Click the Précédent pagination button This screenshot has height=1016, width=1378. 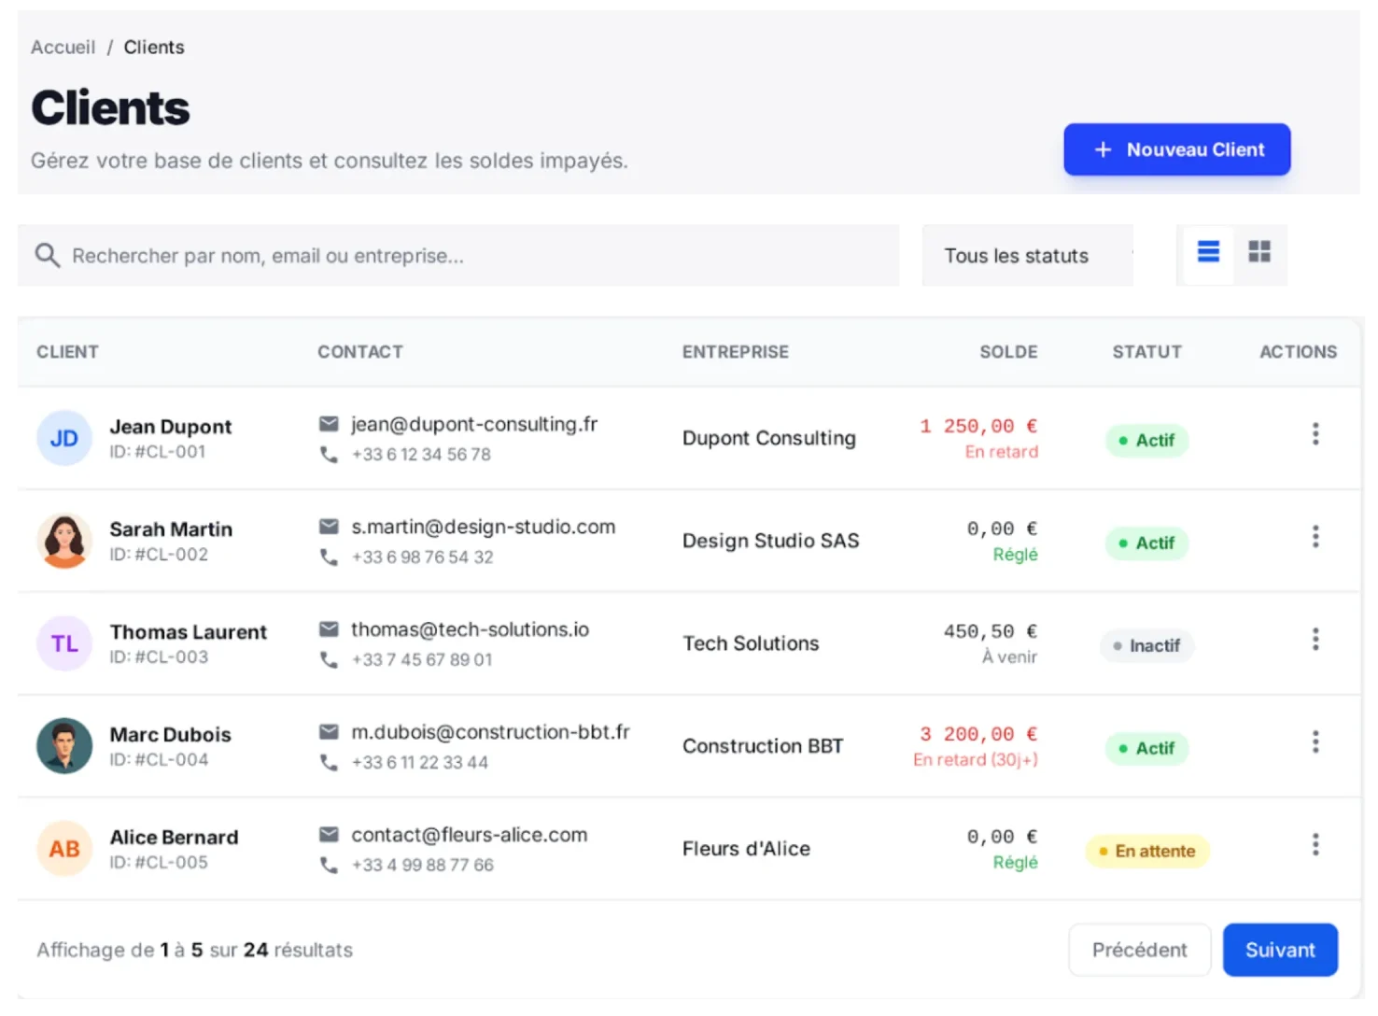(x=1139, y=950)
